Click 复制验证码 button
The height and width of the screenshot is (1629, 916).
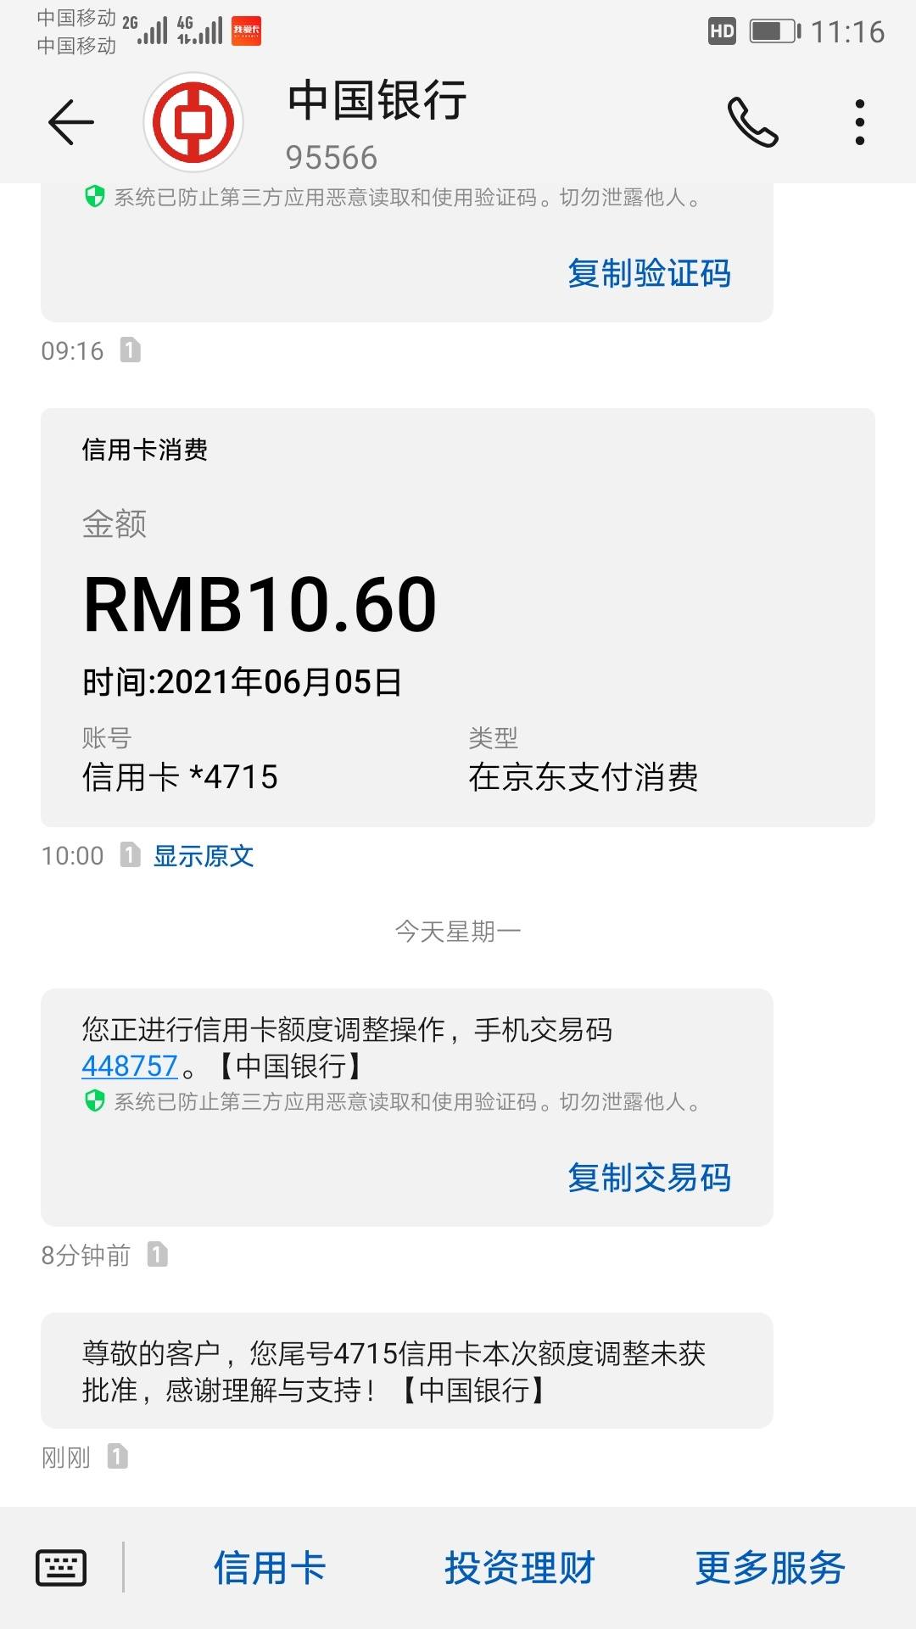click(649, 273)
